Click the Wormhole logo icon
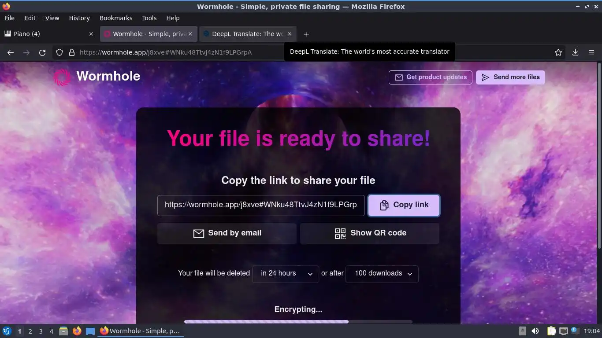This screenshot has height=338, width=602. (x=62, y=77)
